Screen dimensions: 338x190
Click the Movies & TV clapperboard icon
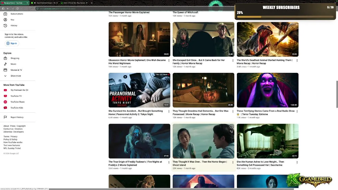[x=5, y=70]
